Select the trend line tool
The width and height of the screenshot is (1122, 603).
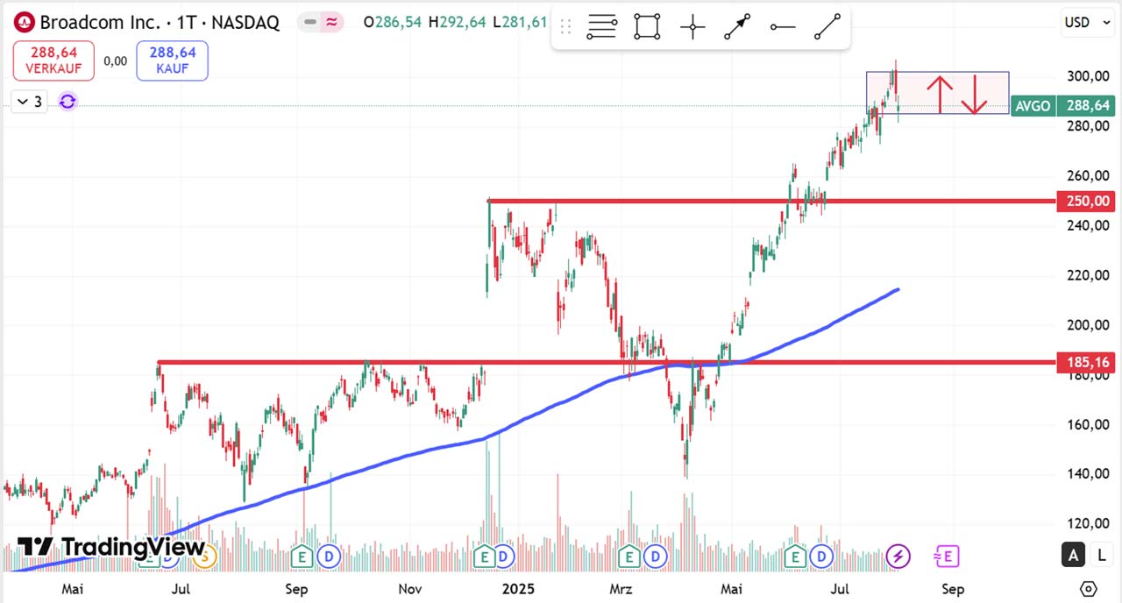pos(827,27)
